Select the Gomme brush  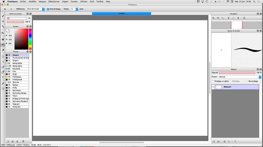click(17, 82)
